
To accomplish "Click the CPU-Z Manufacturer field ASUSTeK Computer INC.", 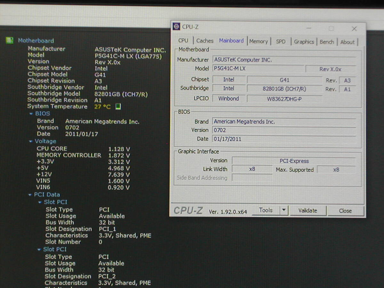I will pyautogui.click(x=284, y=60).
